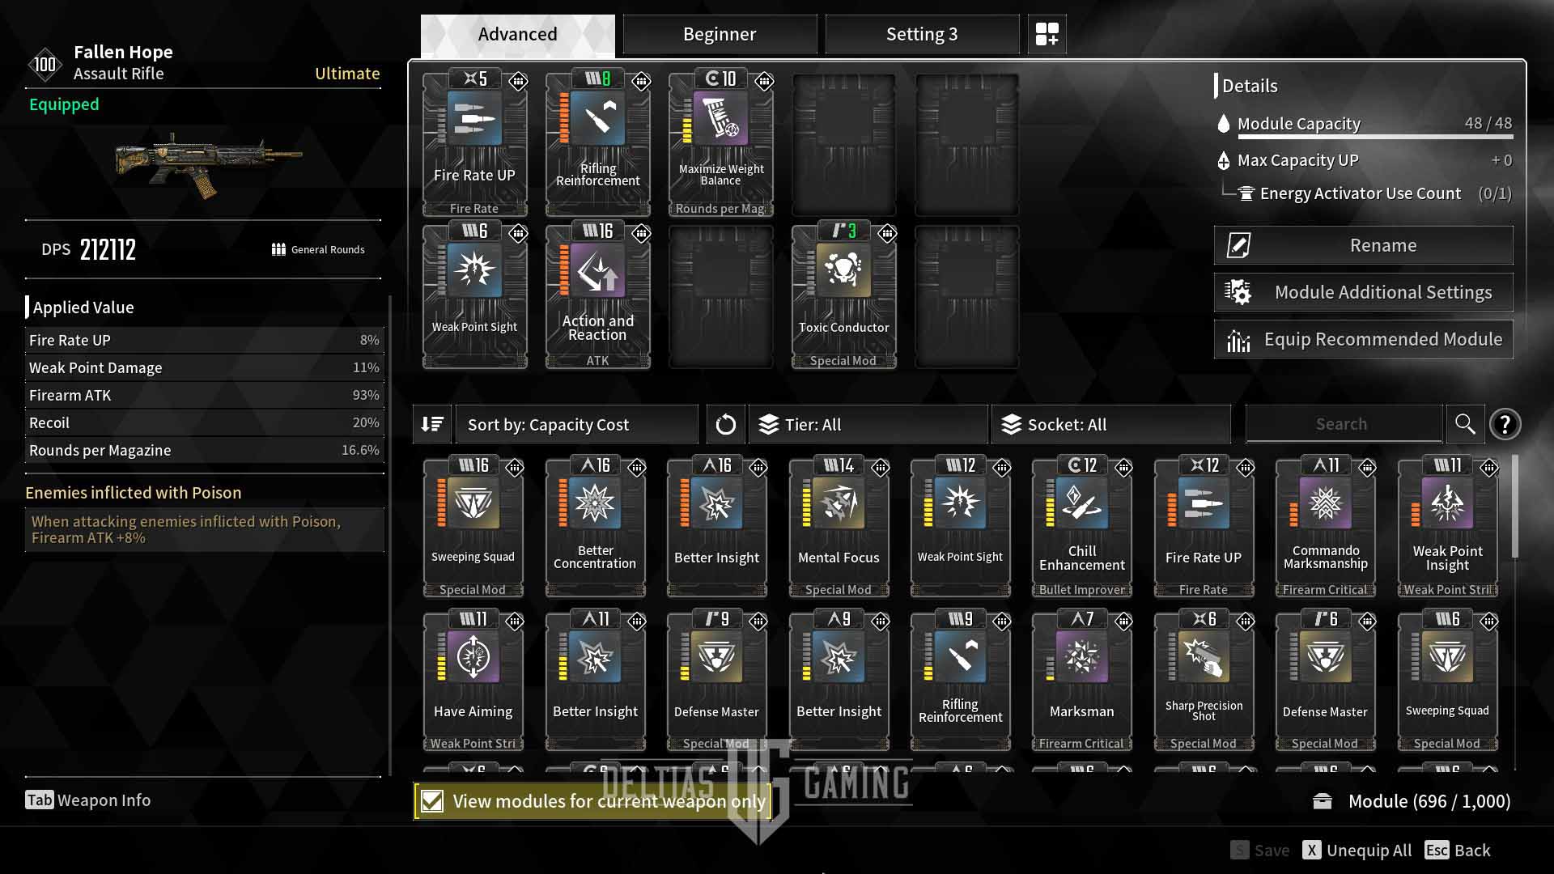This screenshot has height=874, width=1554.
Task: Toggle View modules for current weapon only
Action: point(433,800)
